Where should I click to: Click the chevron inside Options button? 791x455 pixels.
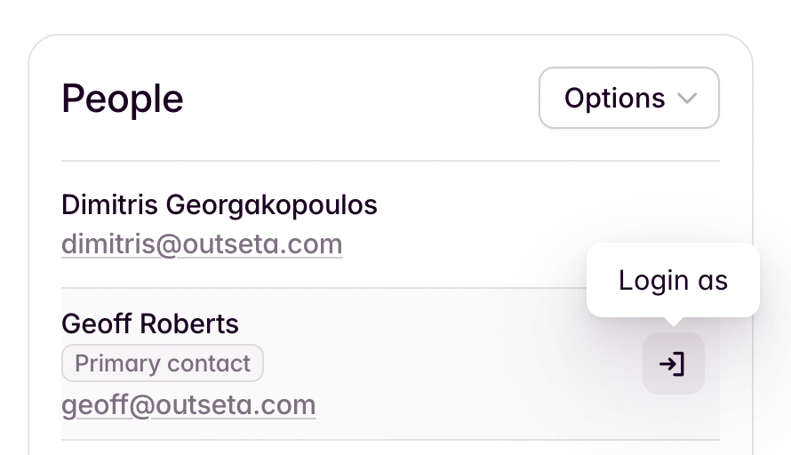(687, 99)
